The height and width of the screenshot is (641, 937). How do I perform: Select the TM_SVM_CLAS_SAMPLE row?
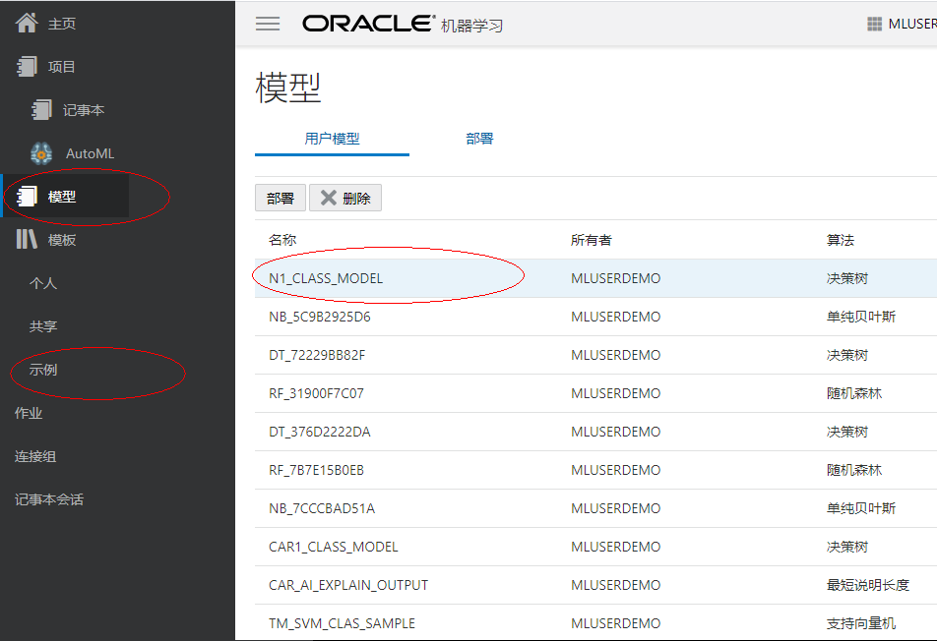[595, 623]
